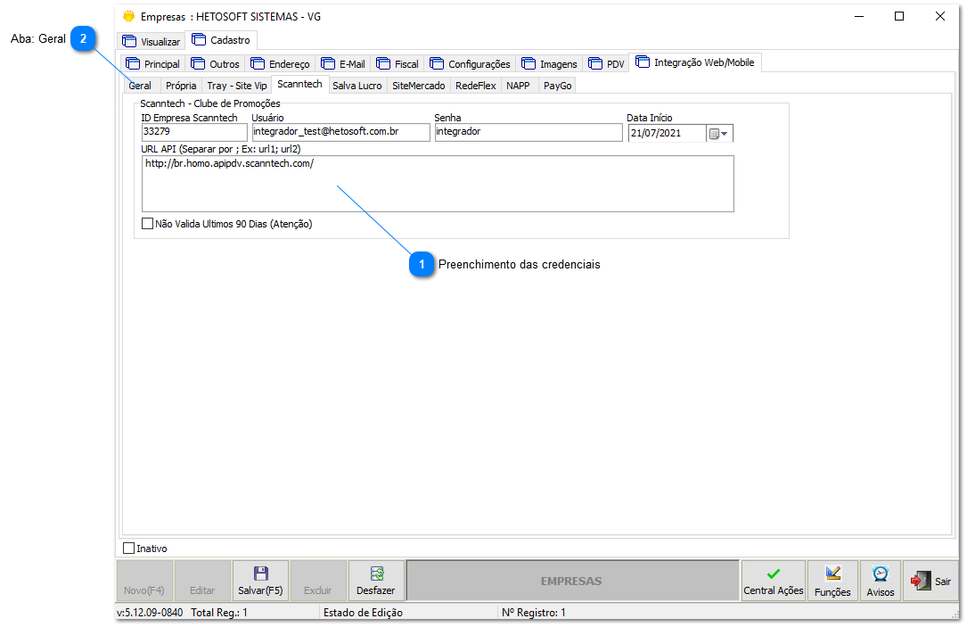The height and width of the screenshot is (627, 967).
Task: Click the Senha input field
Action: click(528, 132)
